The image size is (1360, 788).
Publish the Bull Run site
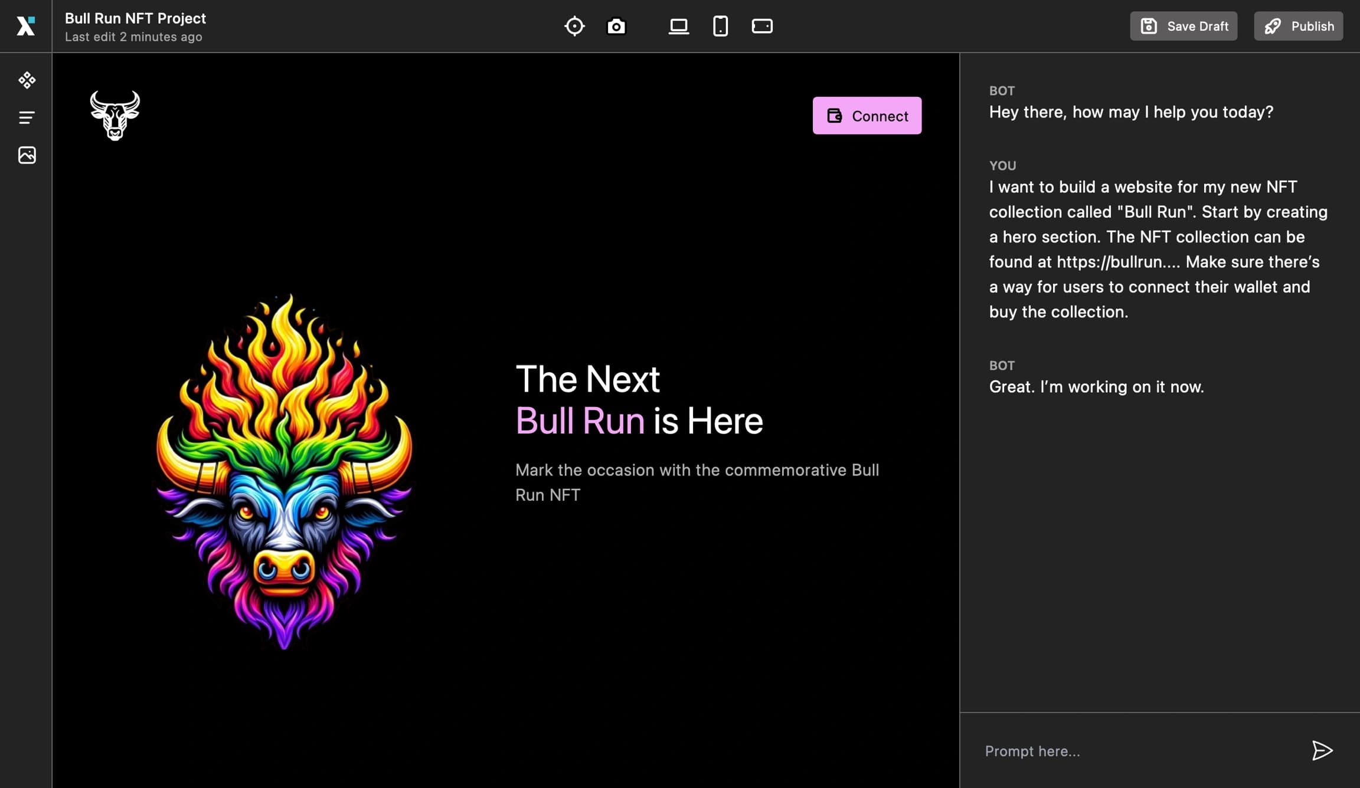(1298, 26)
